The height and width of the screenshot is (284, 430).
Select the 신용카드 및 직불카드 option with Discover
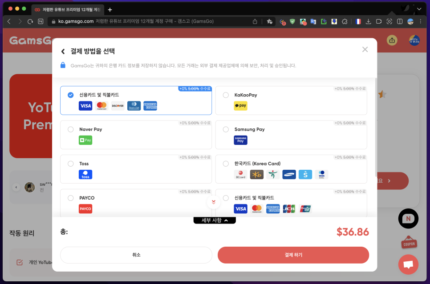136,100
